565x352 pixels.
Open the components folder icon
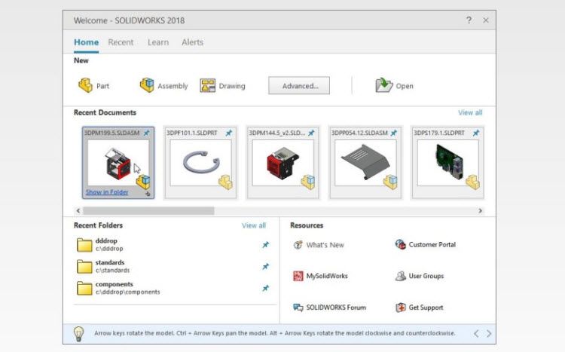pyautogui.click(x=84, y=288)
